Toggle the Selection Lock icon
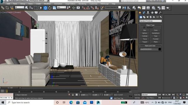The image size is (188, 105). [x=73, y=95]
